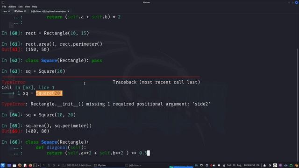Open the Actions menu
The width and height of the screenshot is (299, 168).
click(12, 7)
